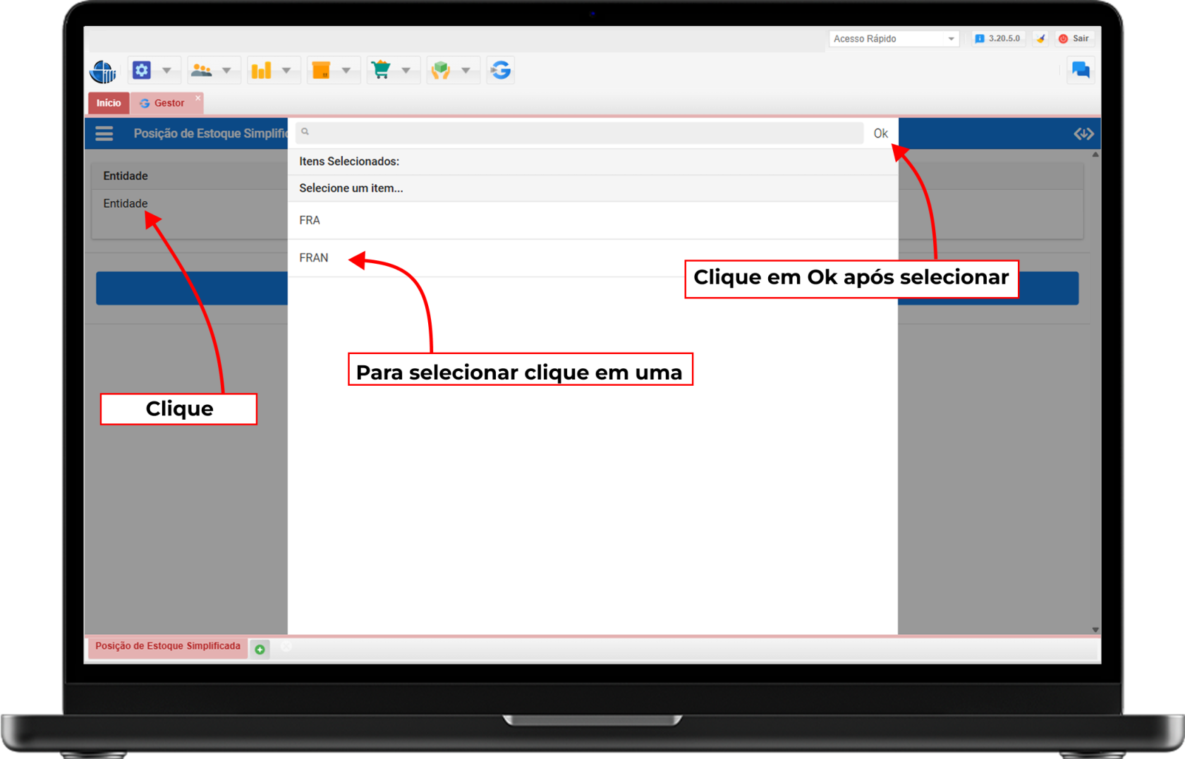Click Ok to confirm the selection
This screenshot has width=1185, height=759.
click(x=880, y=133)
